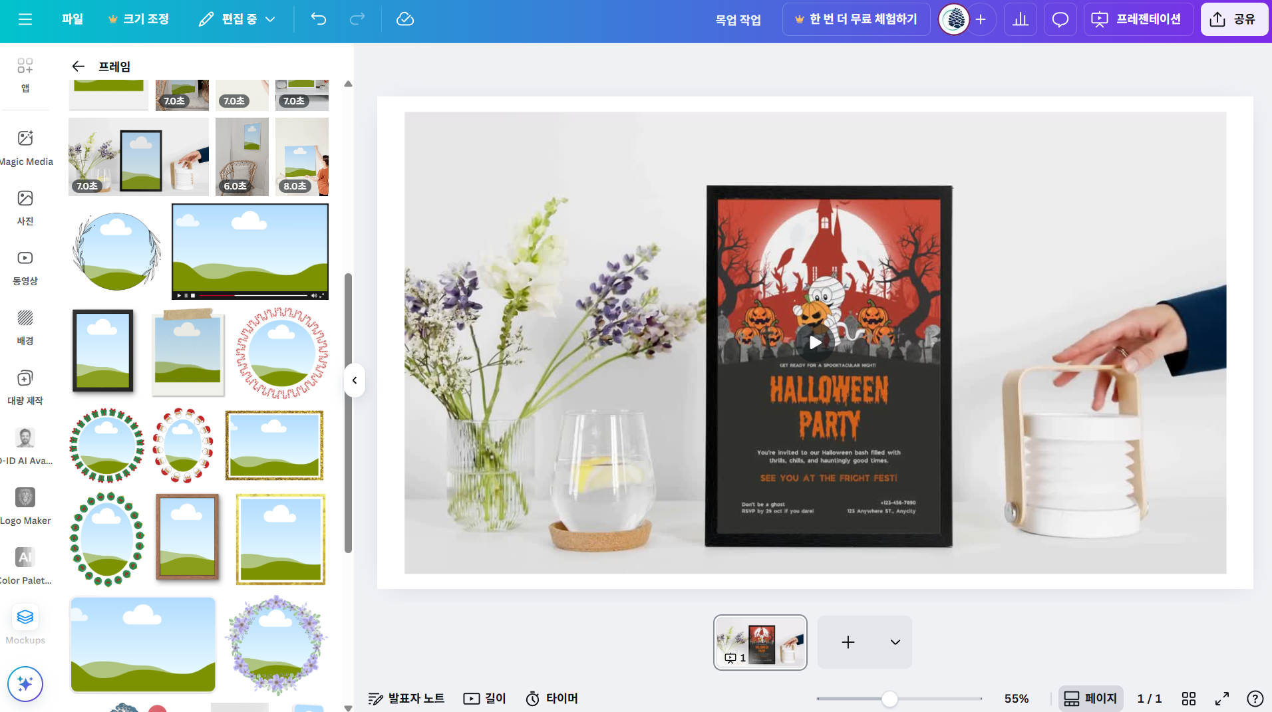Open the 대량 제작 bulk create panel
The width and height of the screenshot is (1272, 712).
click(x=25, y=387)
